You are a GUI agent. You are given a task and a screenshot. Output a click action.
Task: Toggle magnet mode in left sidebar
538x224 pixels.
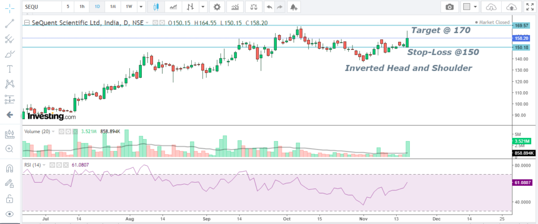coord(9,168)
